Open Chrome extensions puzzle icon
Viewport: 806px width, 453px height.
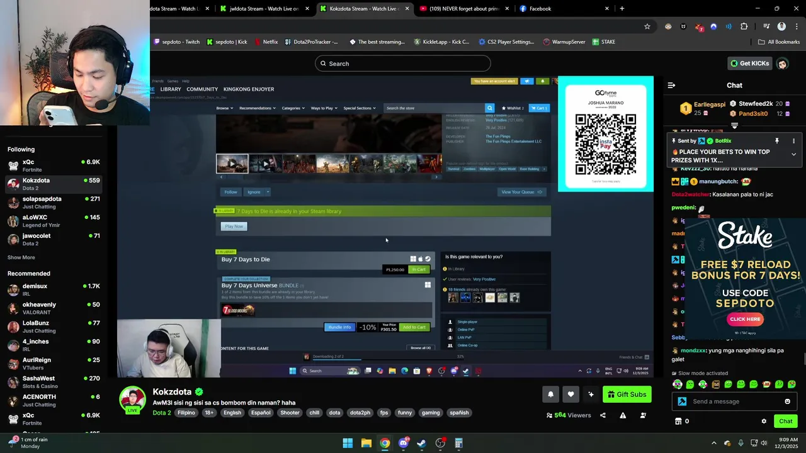coord(744,26)
